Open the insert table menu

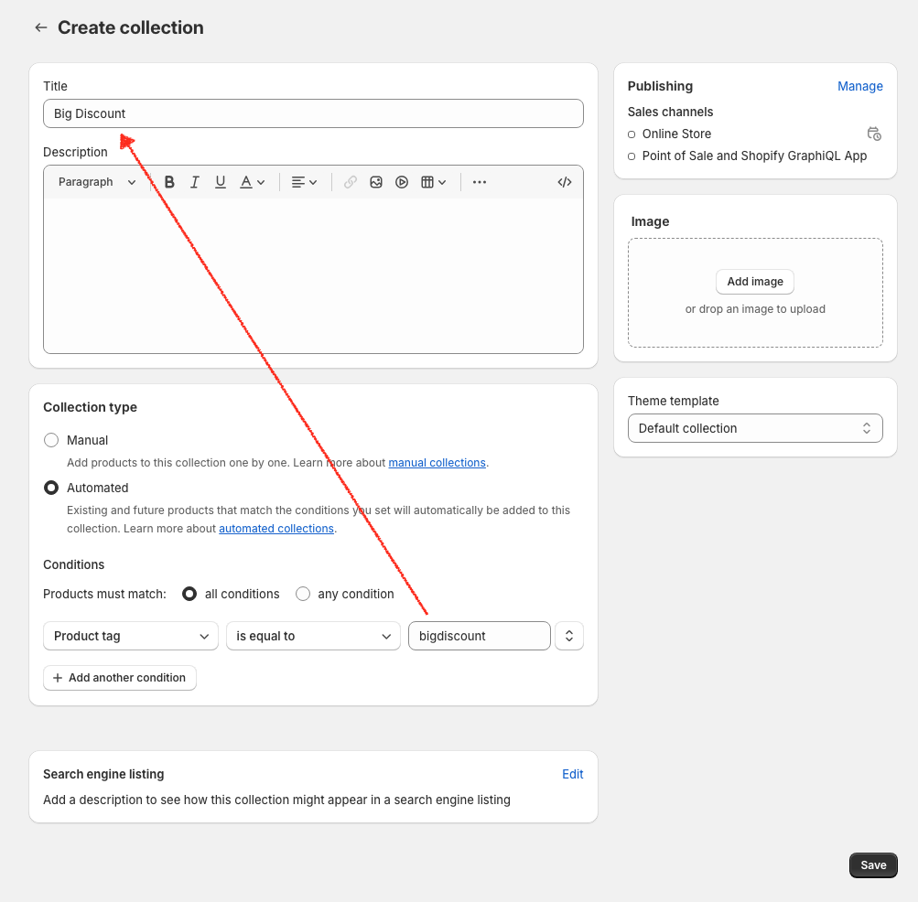click(x=433, y=182)
